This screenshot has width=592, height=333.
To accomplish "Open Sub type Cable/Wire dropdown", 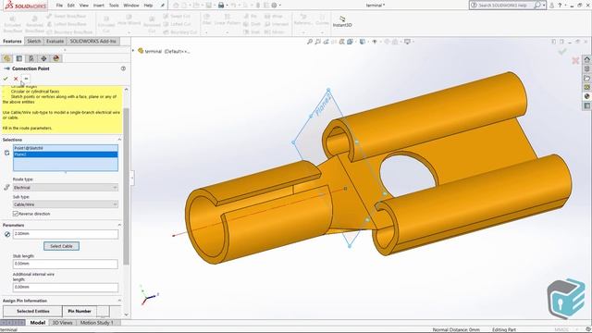I will click(x=66, y=204).
